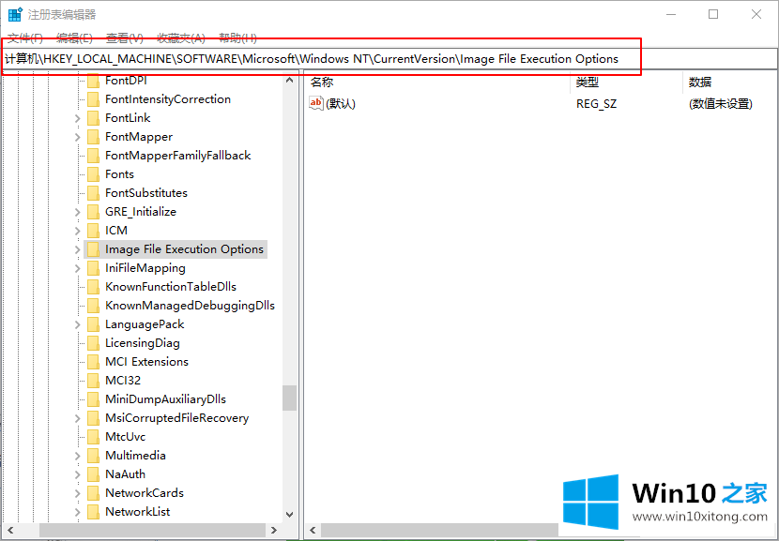The height and width of the screenshot is (541, 779).
Task: Click the IniFileMapping folder icon
Action: (x=93, y=268)
